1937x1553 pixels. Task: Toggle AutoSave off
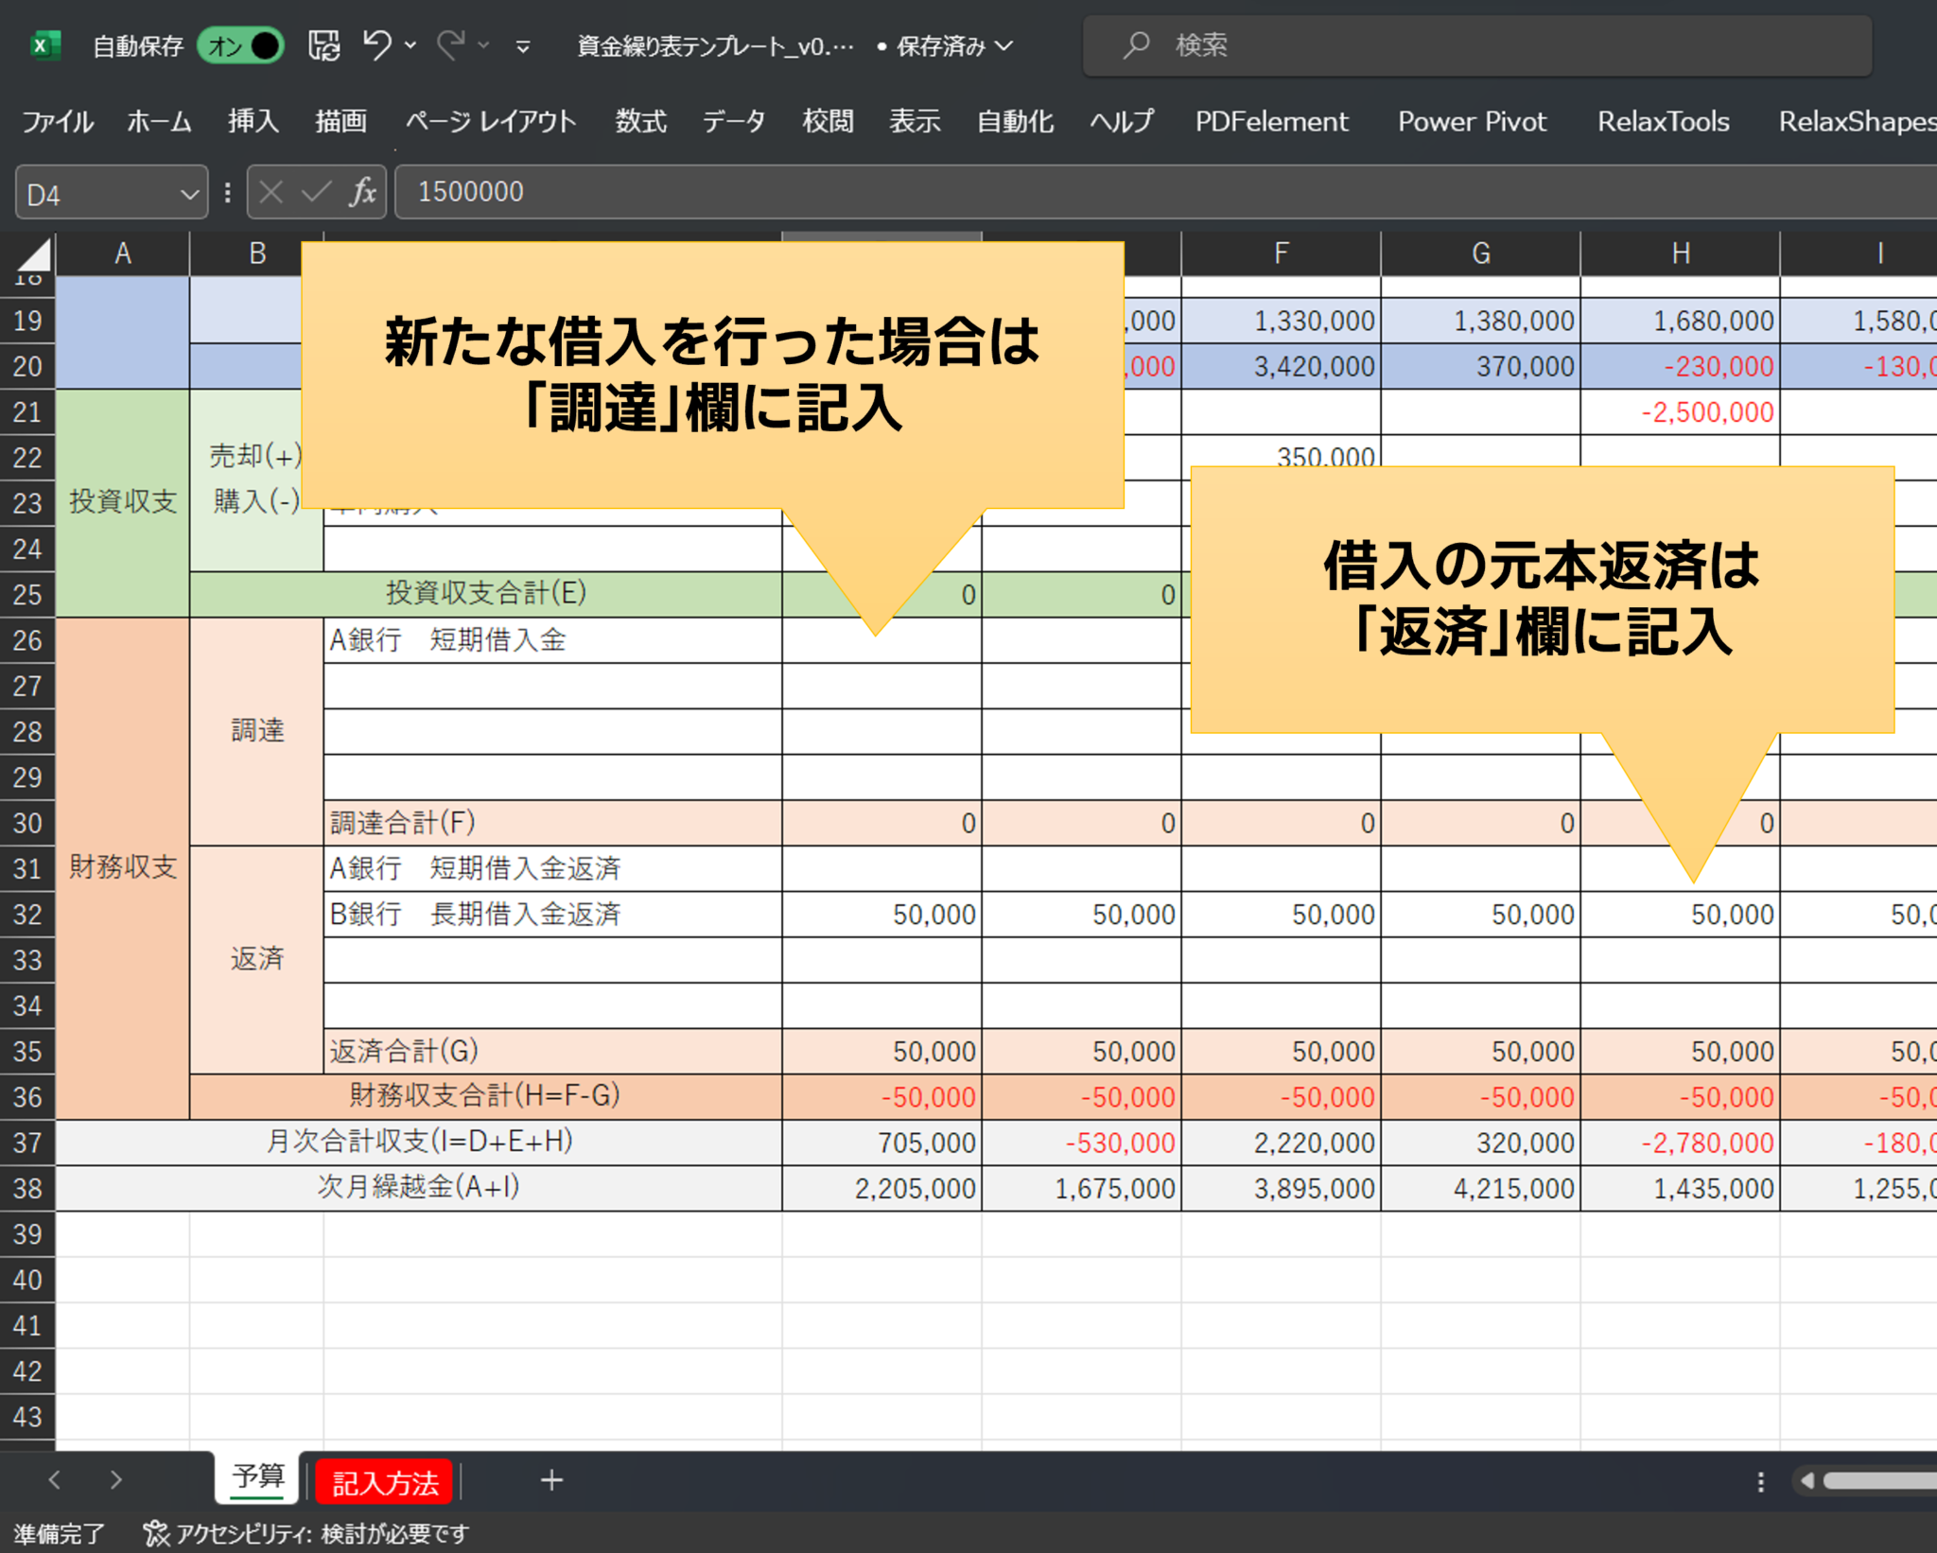pyautogui.click(x=241, y=44)
